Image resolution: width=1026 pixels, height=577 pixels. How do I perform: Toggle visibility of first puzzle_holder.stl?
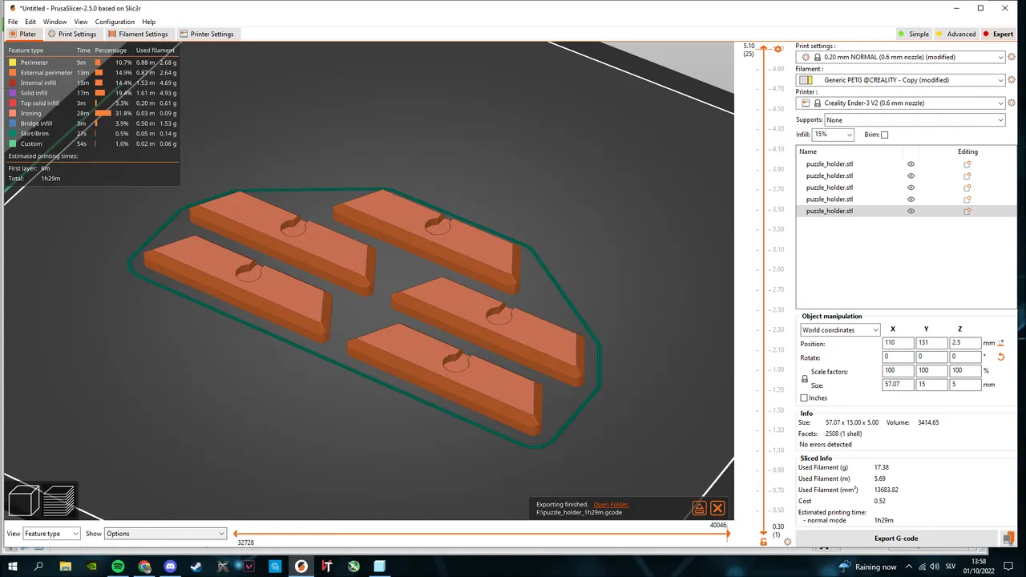tap(911, 164)
